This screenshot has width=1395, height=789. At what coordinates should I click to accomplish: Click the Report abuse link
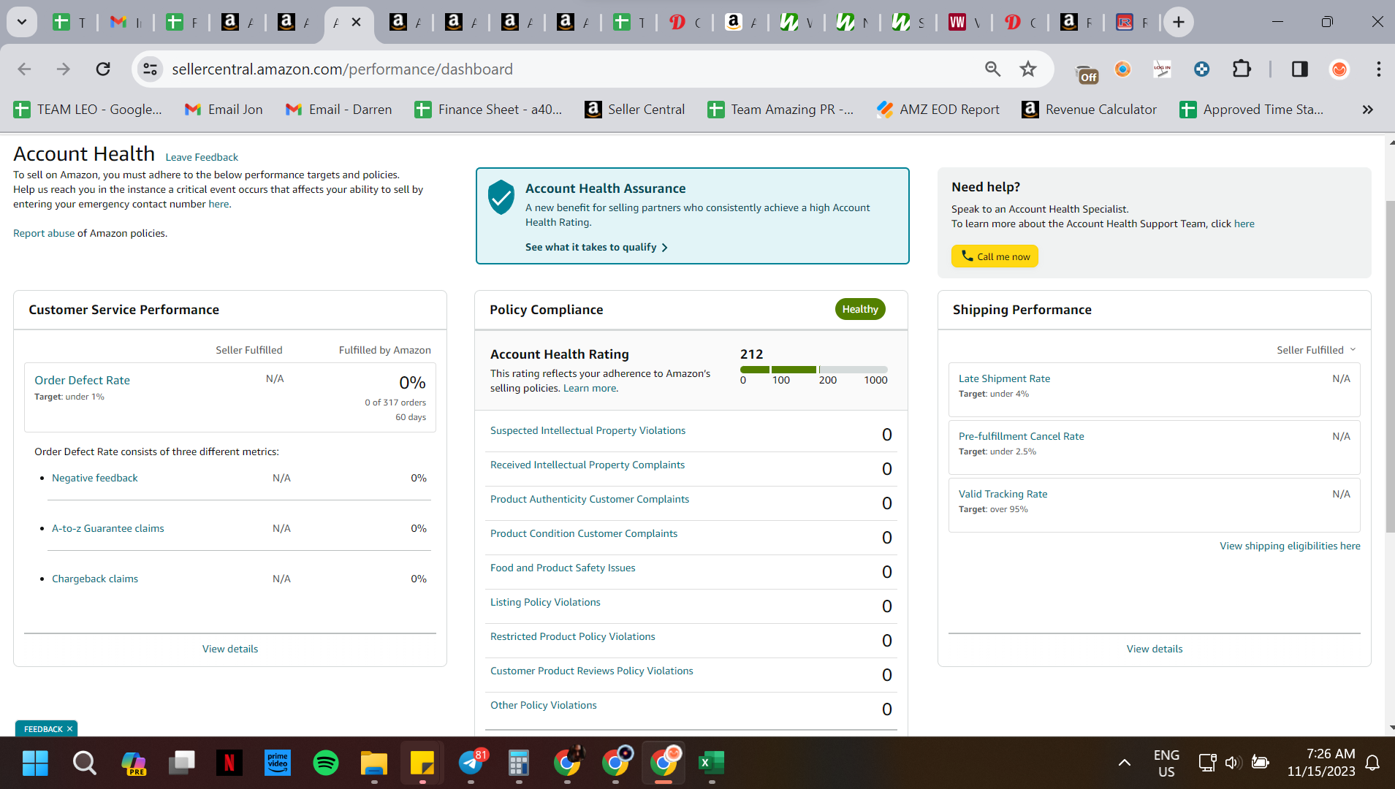tap(44, 233)
